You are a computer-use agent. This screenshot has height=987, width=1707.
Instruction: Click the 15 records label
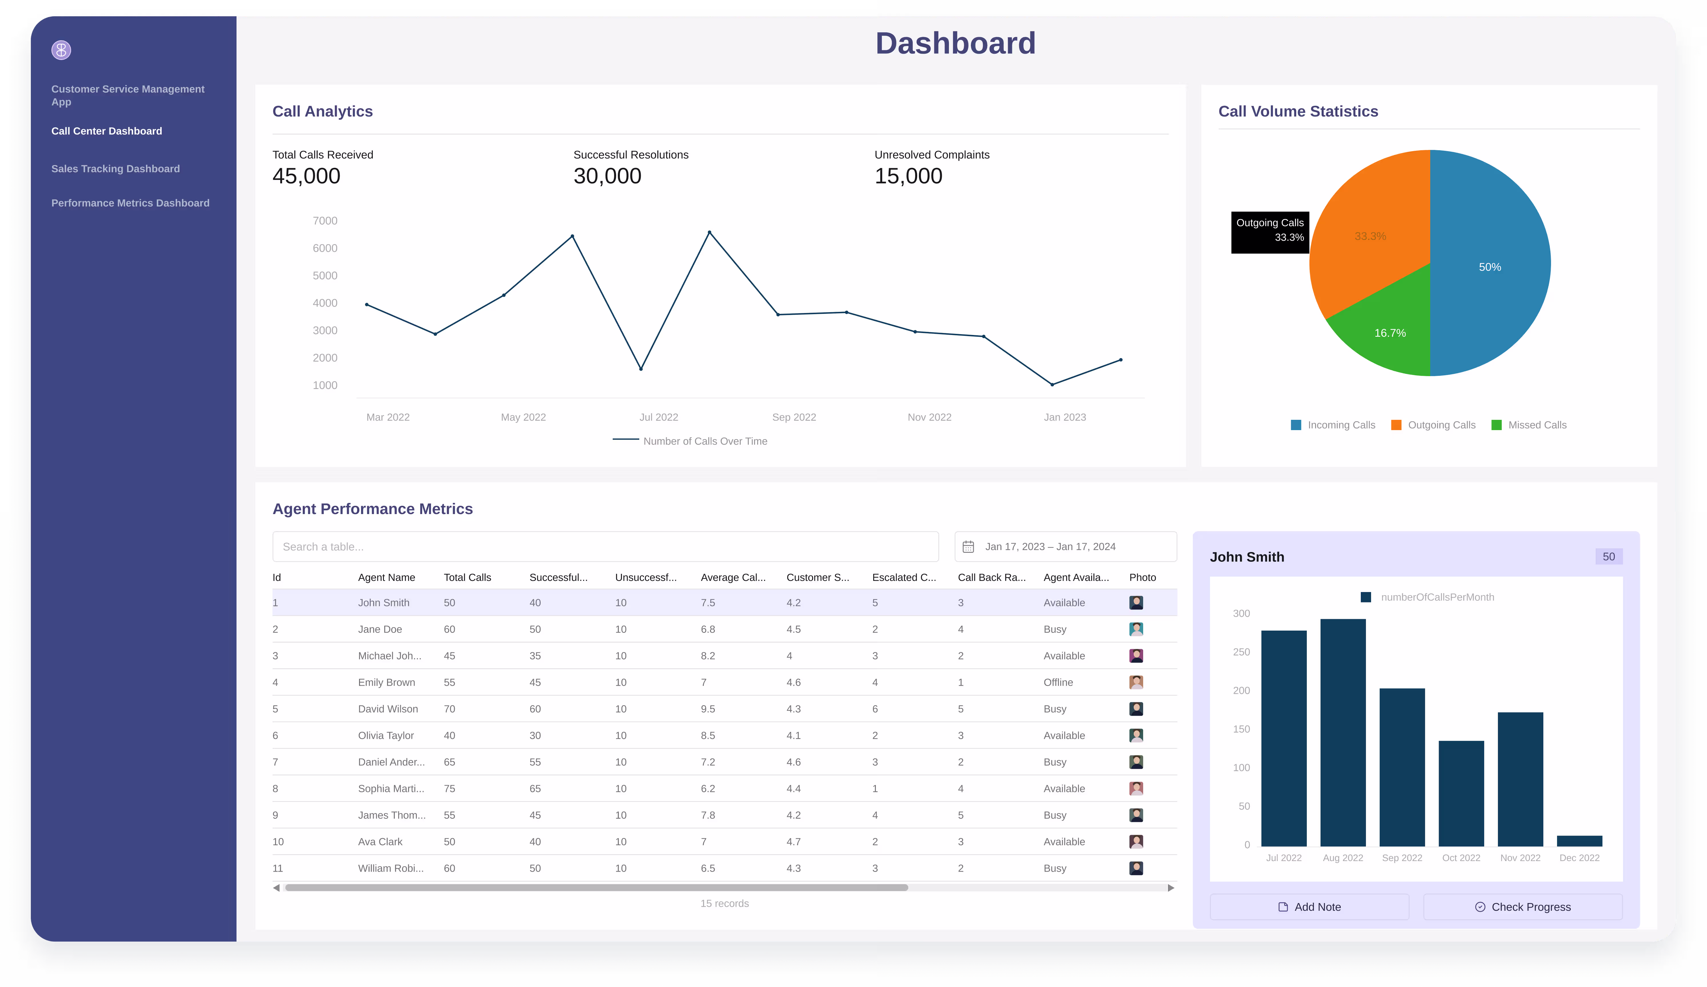pos(724,903)
